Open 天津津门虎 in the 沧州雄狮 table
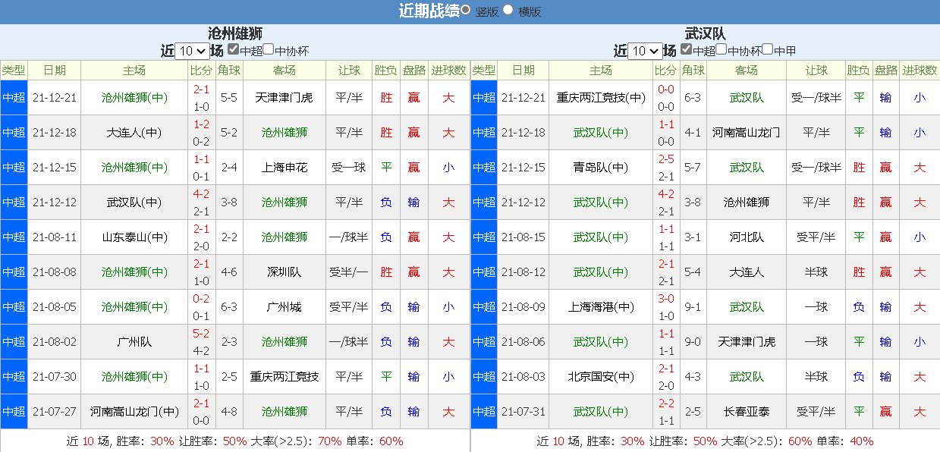940x452 pixels. point(285,97)
